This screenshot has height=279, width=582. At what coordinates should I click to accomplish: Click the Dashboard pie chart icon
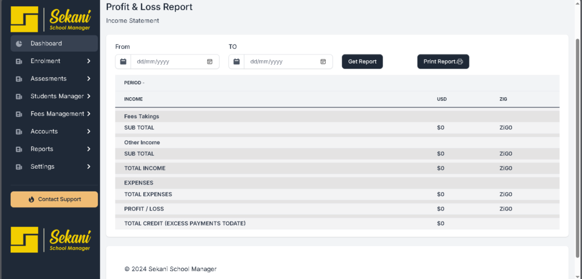(x=19, y=44)
